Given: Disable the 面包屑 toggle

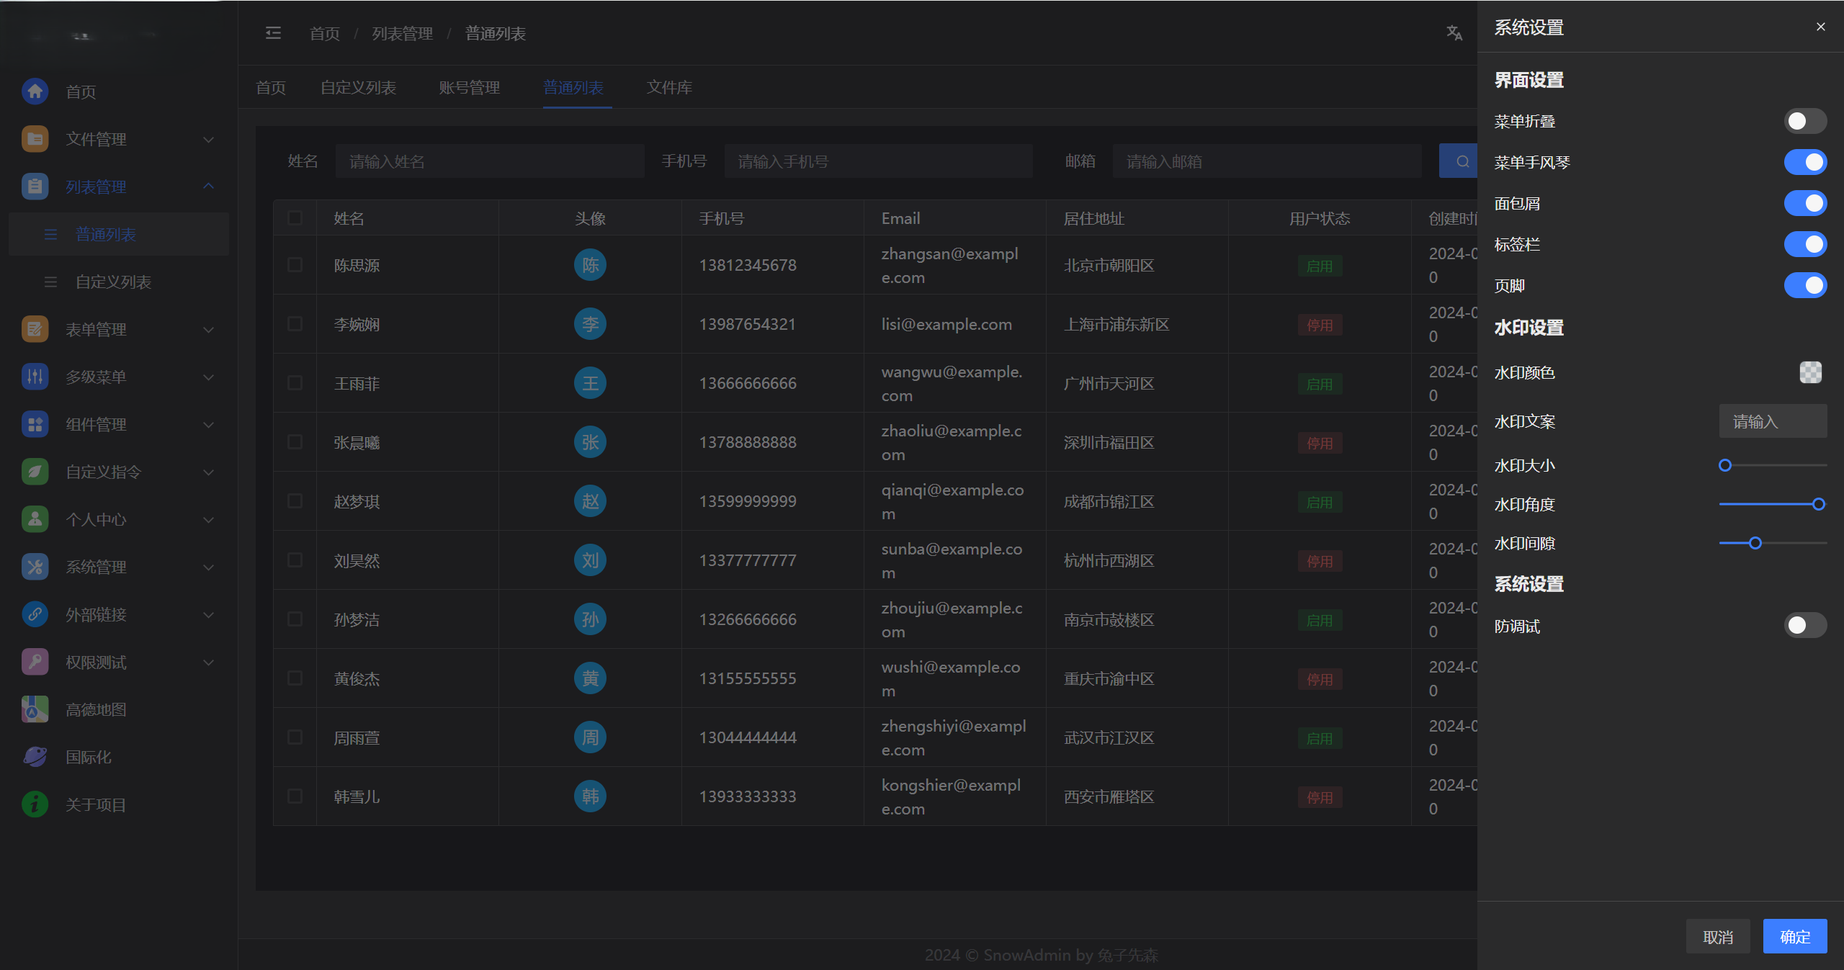Looking at the screenshot, I should (1805, 203).
